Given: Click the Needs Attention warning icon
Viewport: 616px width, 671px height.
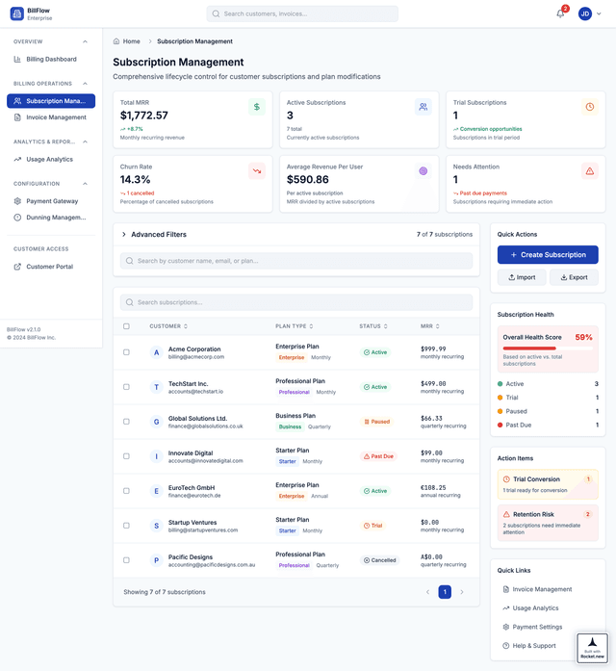Looking at the screenshot, I should (589, 171).
